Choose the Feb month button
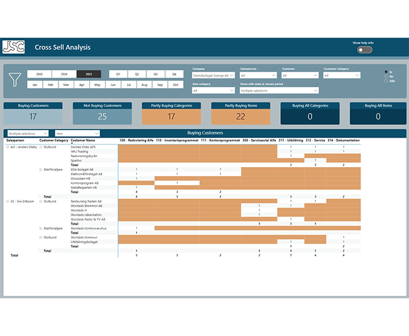This screenshot has width=409, height=336. click(x=50, y=85)
